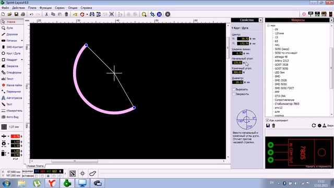334x188 pixels.
Task: Open the Функции menu
Action: (45, 8)
